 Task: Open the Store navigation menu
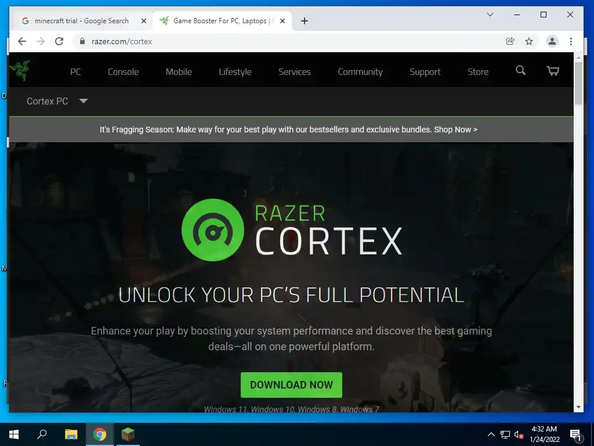coord(478,71)
